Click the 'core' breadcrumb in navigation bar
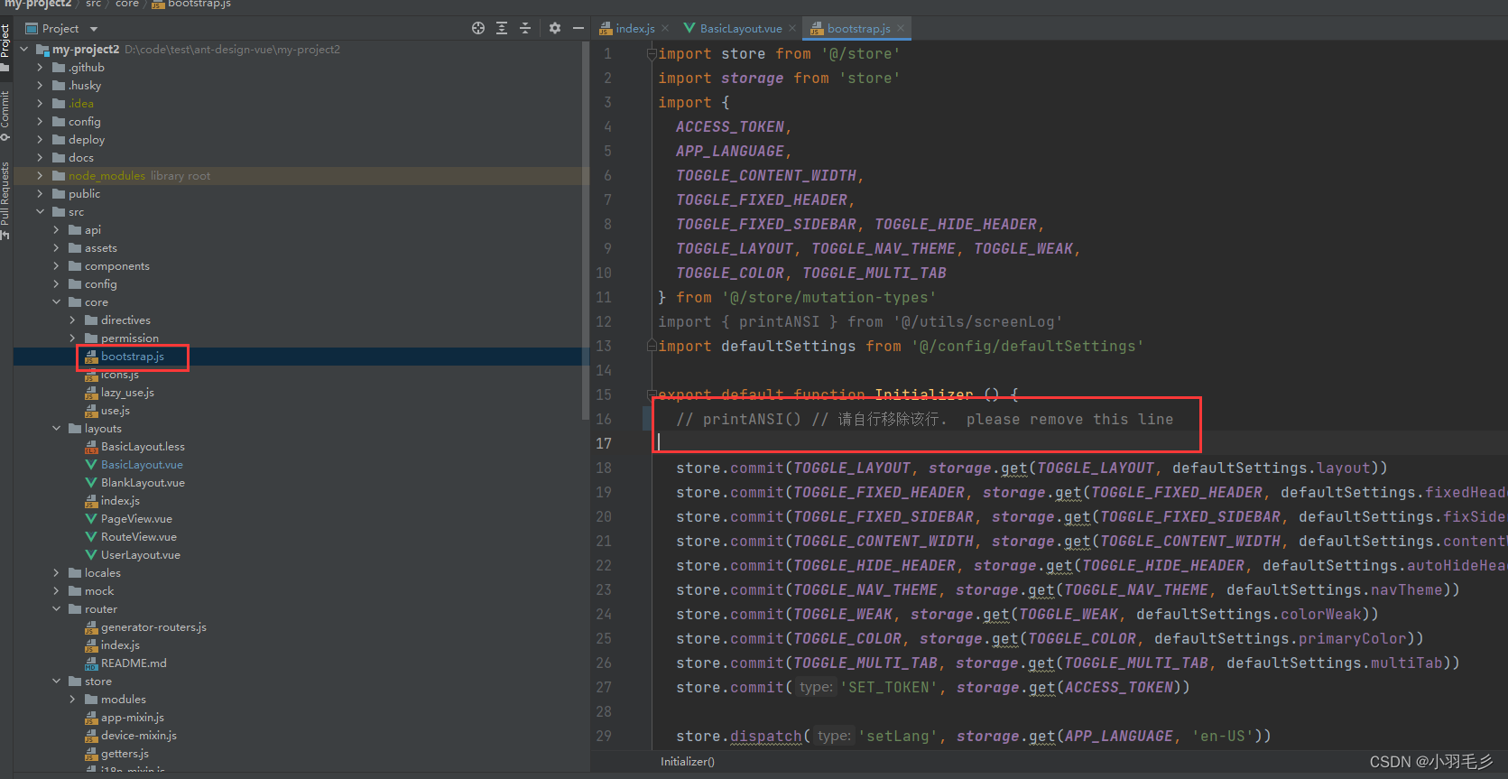 click(x=127, y=5)
